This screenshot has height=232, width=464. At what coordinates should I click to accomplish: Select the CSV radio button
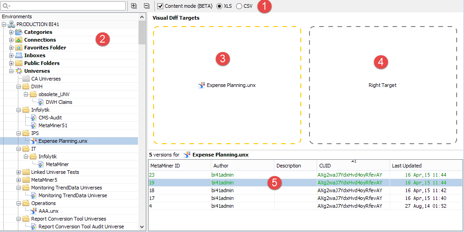(239, 6)
